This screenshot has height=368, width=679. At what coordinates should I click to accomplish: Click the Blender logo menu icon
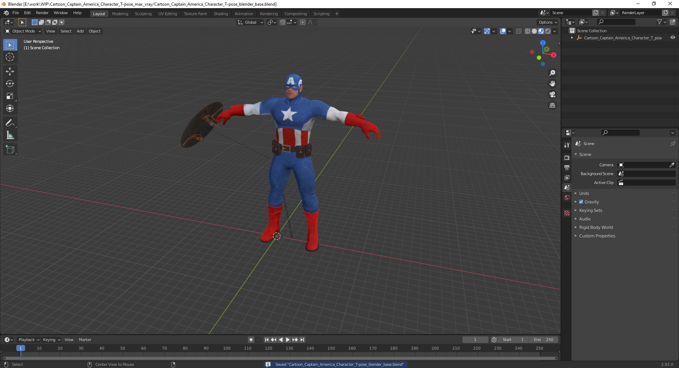pyautogui.click(x=6, y=13)
